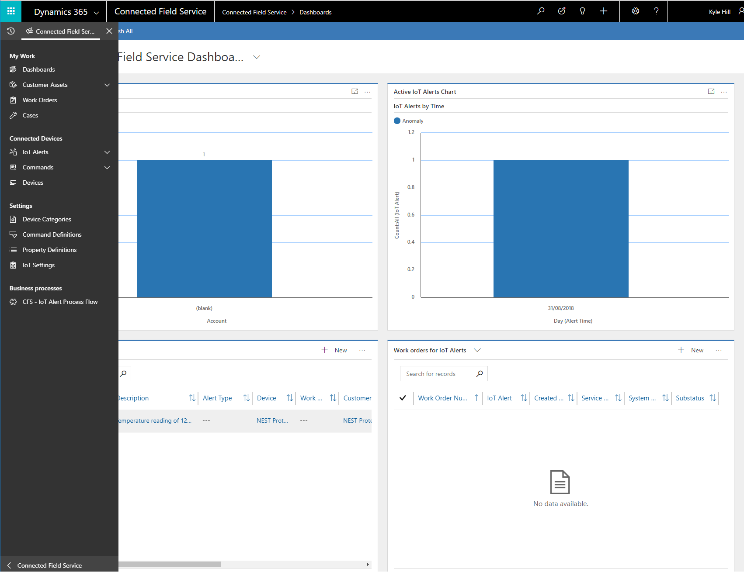Image resolution: width=744 pixels, height=572 pixels.
Task: Expand the Commands chevron
Action: (x=107, y=167)
